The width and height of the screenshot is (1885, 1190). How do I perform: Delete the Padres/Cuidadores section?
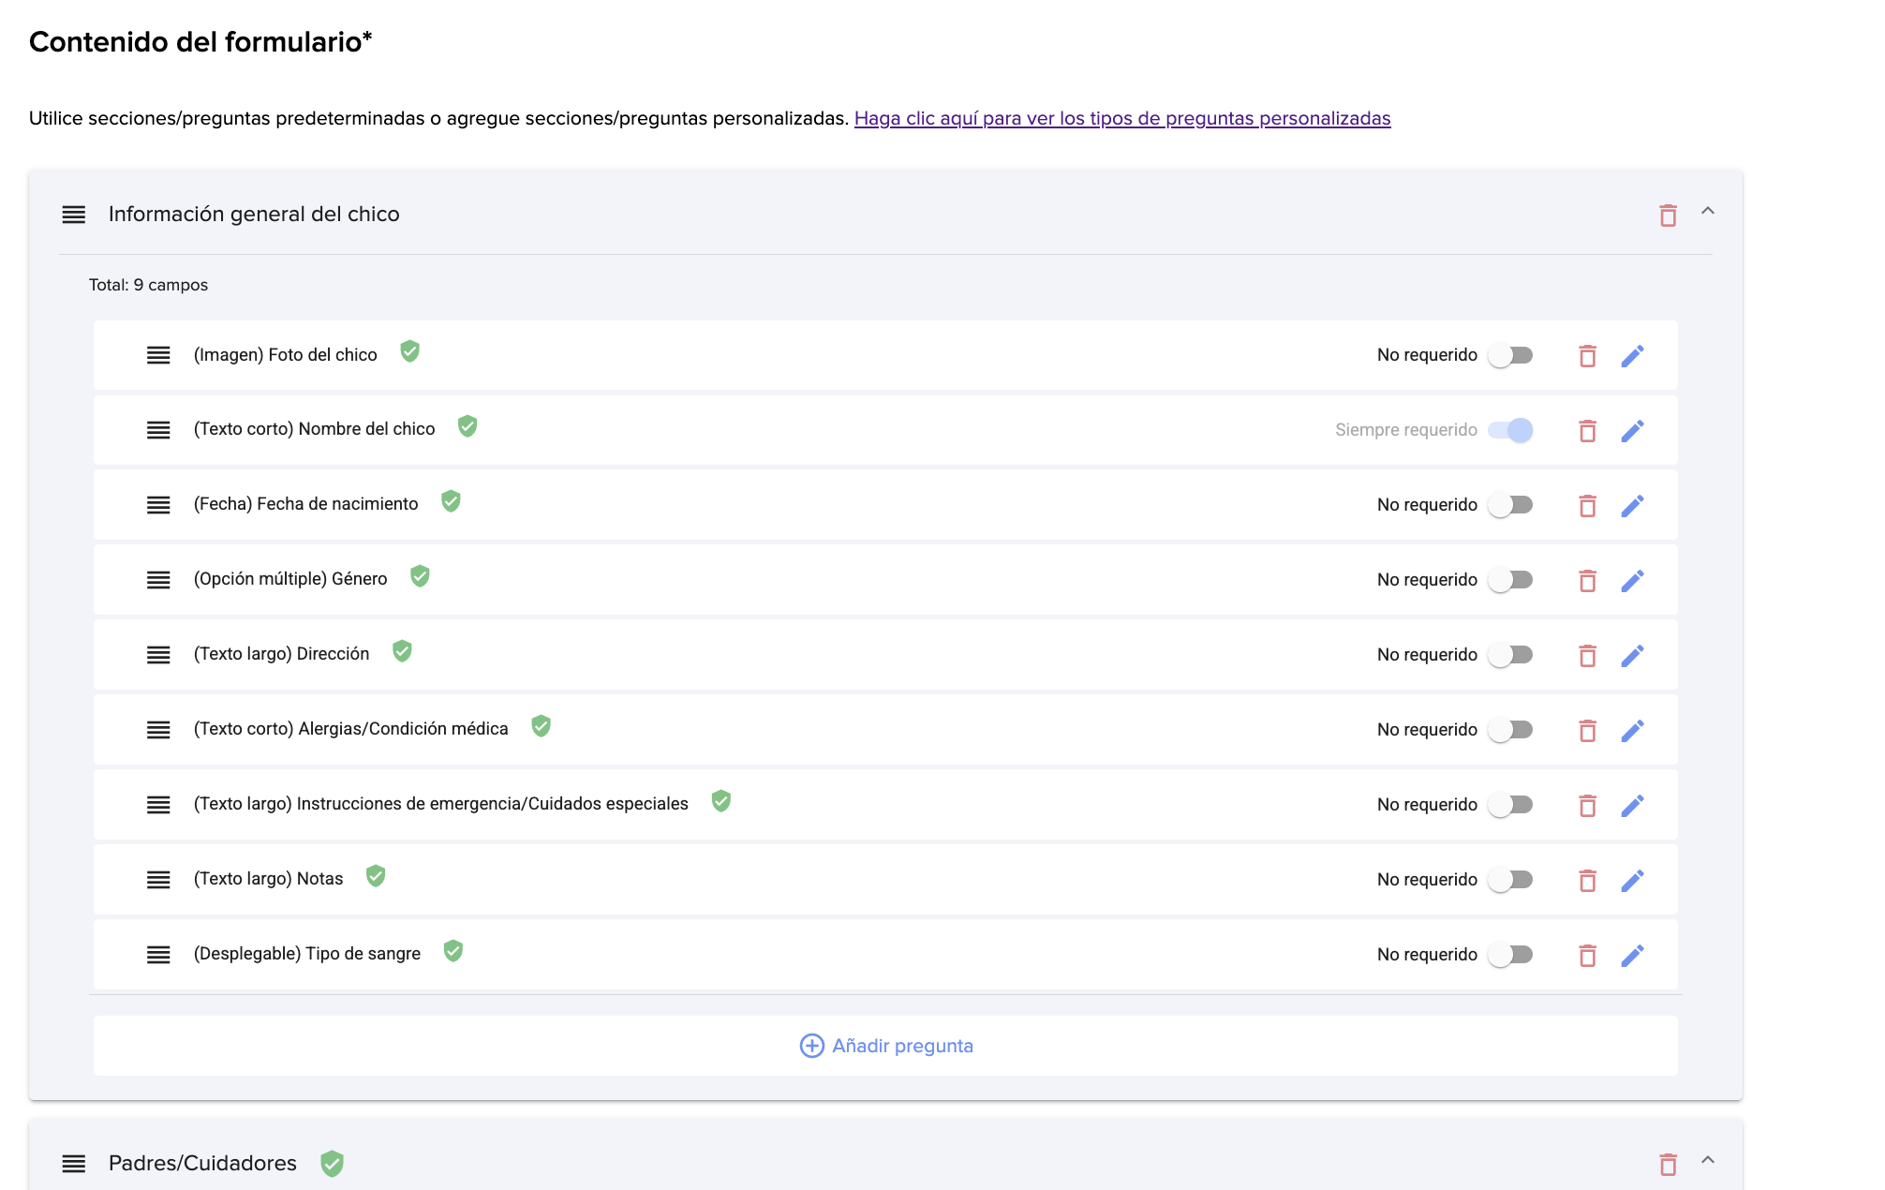pyautogui.click(x=1668, y=1165)
